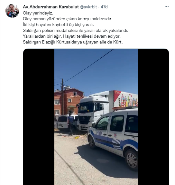175x185 pixels.
Task: Click the POLİS label on the police car
Action: point(99,133)
